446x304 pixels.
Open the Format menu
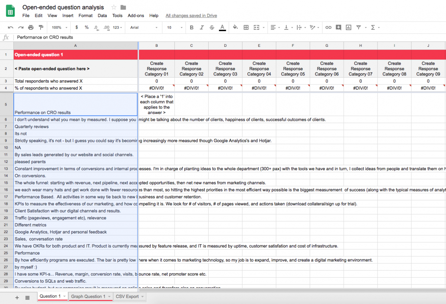[x=85, y=16]
